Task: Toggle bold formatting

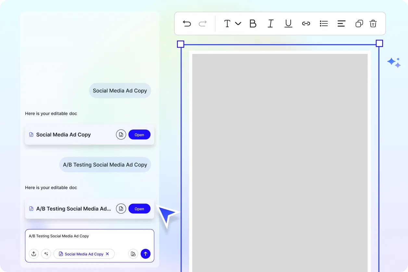Action: pyautogui.click(x=253, y=23)
